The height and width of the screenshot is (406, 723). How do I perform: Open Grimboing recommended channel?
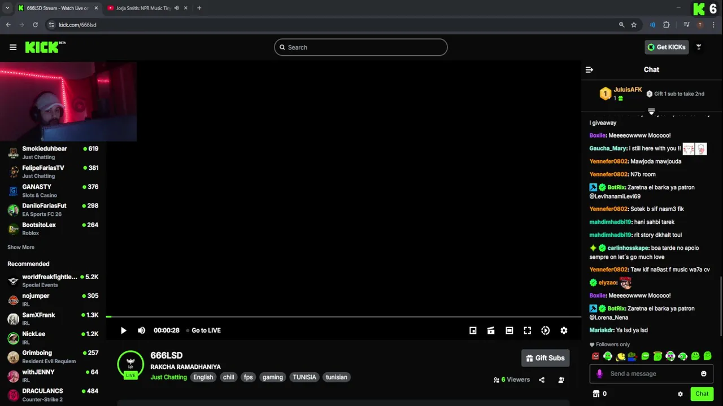[x=53, y=357]
